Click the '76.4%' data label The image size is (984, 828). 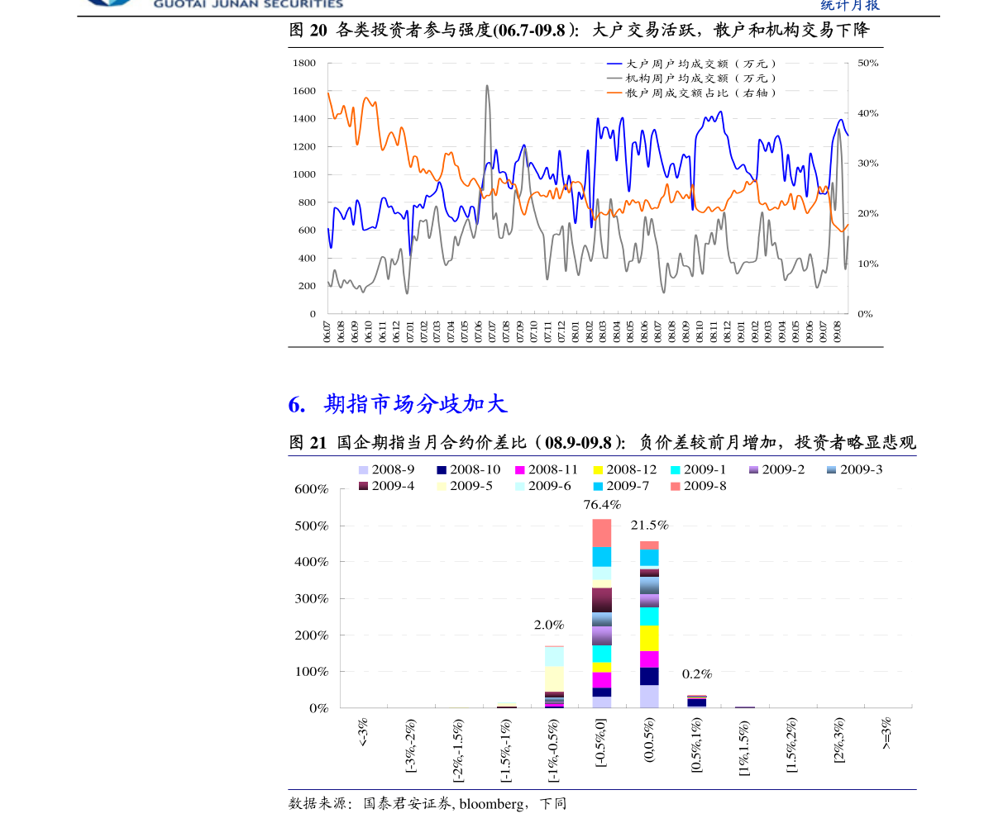coord(602,504)
